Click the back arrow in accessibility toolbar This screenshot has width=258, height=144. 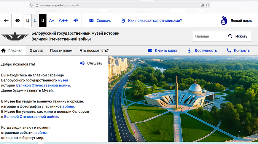tap(6, 20)
